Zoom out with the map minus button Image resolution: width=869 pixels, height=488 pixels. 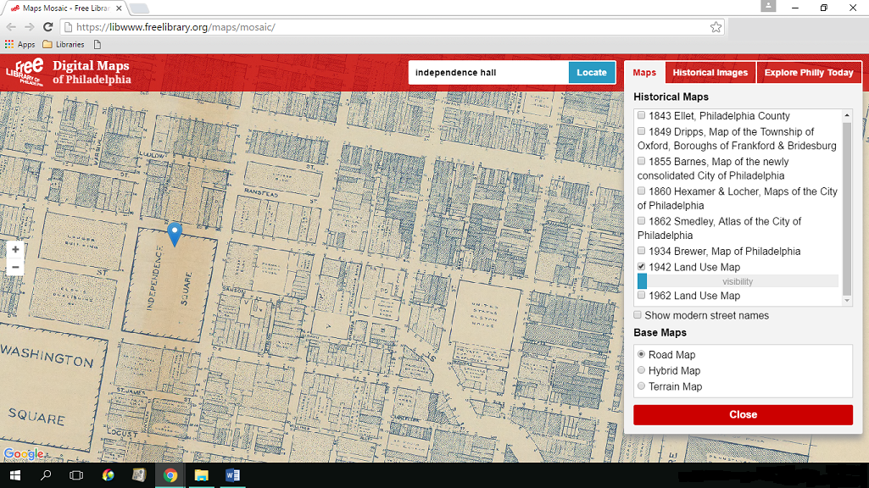[15, 268]
